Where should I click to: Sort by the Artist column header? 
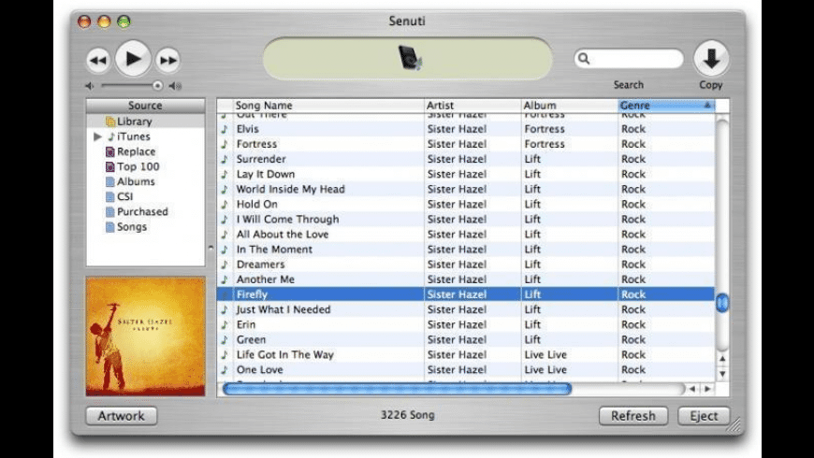(472, 106)
